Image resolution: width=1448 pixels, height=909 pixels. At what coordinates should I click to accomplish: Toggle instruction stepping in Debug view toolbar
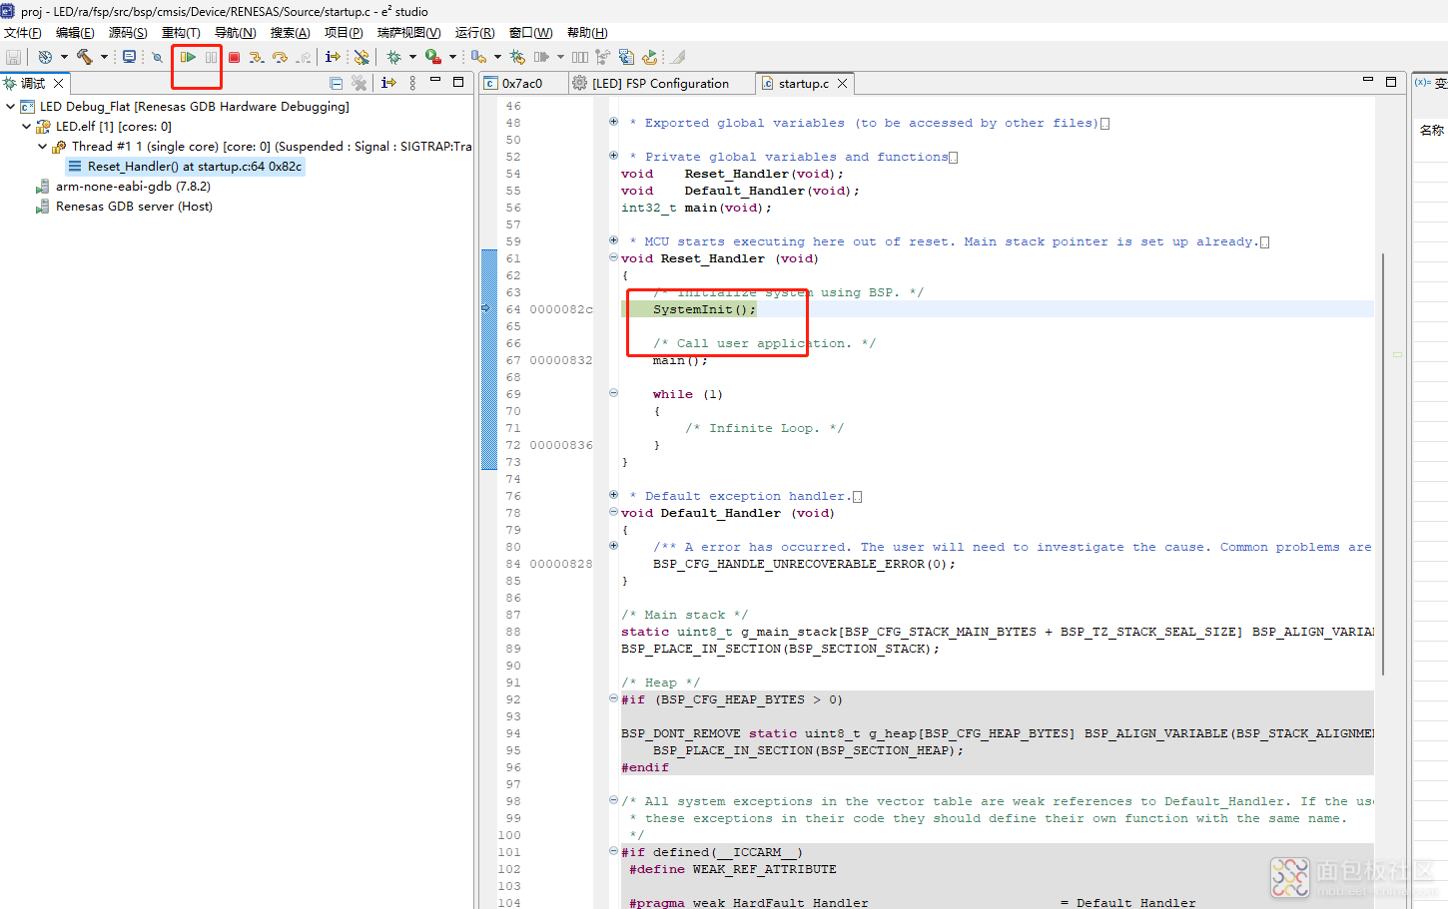388,83
